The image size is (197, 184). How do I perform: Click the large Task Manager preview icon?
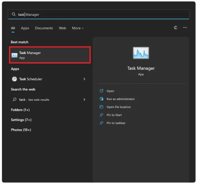pyautogui.click(x=141, y=53)
